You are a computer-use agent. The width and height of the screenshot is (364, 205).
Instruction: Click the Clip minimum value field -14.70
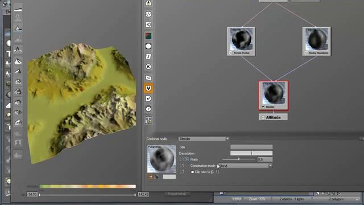[x=32, y=194]
